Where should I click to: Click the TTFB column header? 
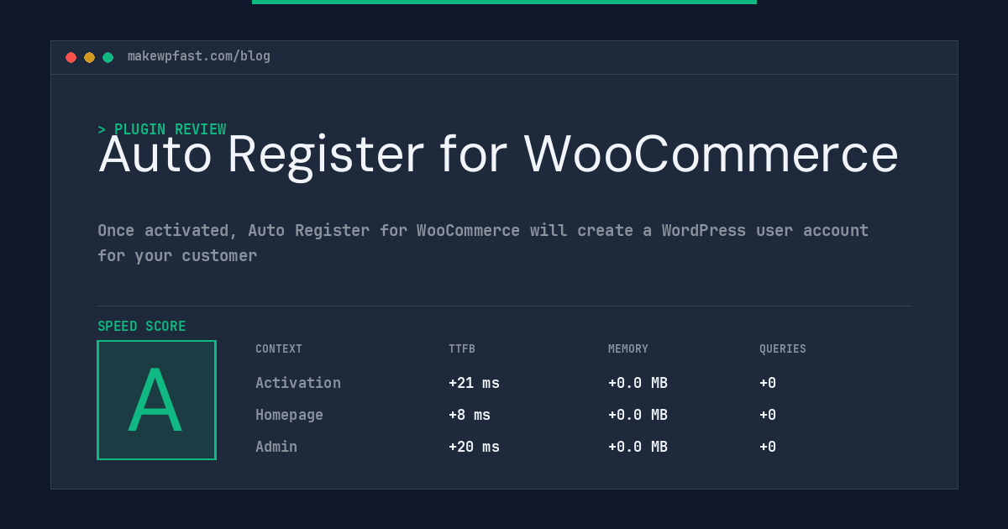462,349
